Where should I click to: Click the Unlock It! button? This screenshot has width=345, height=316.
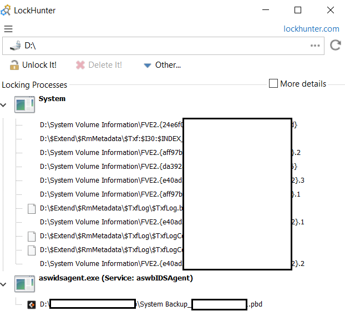click(x=33, y=65)
